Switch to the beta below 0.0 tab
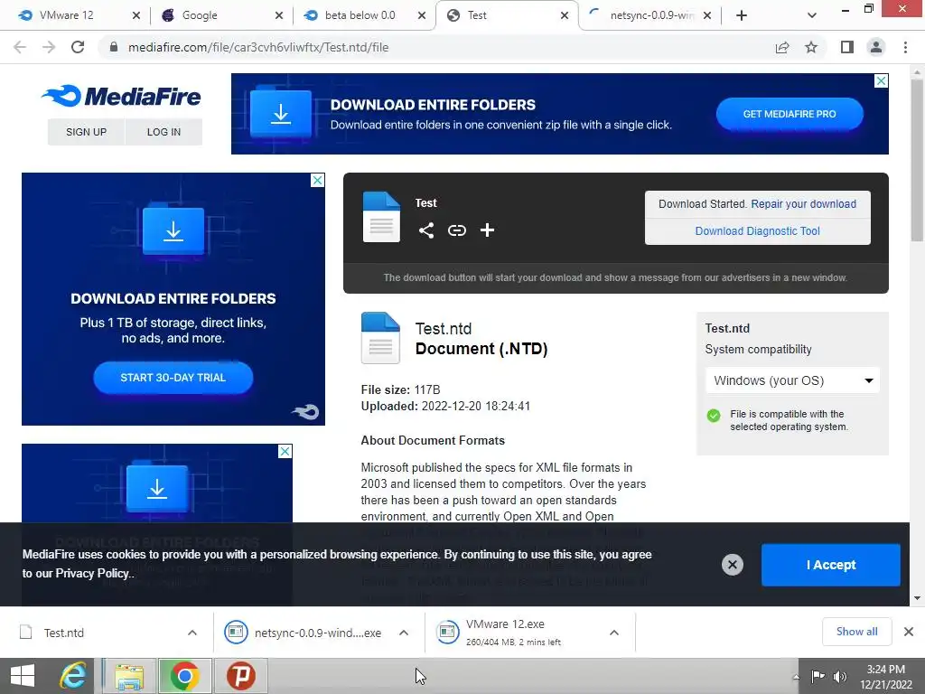 tap(360, 15)
